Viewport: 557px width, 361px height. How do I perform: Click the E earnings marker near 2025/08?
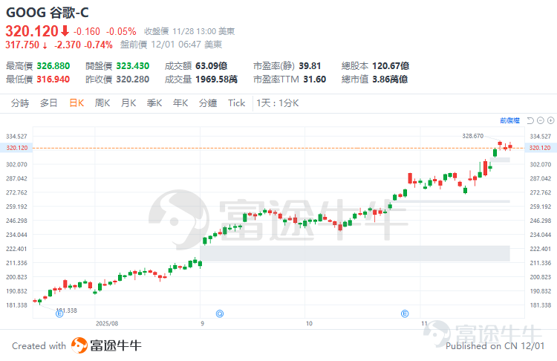[59, 313]
